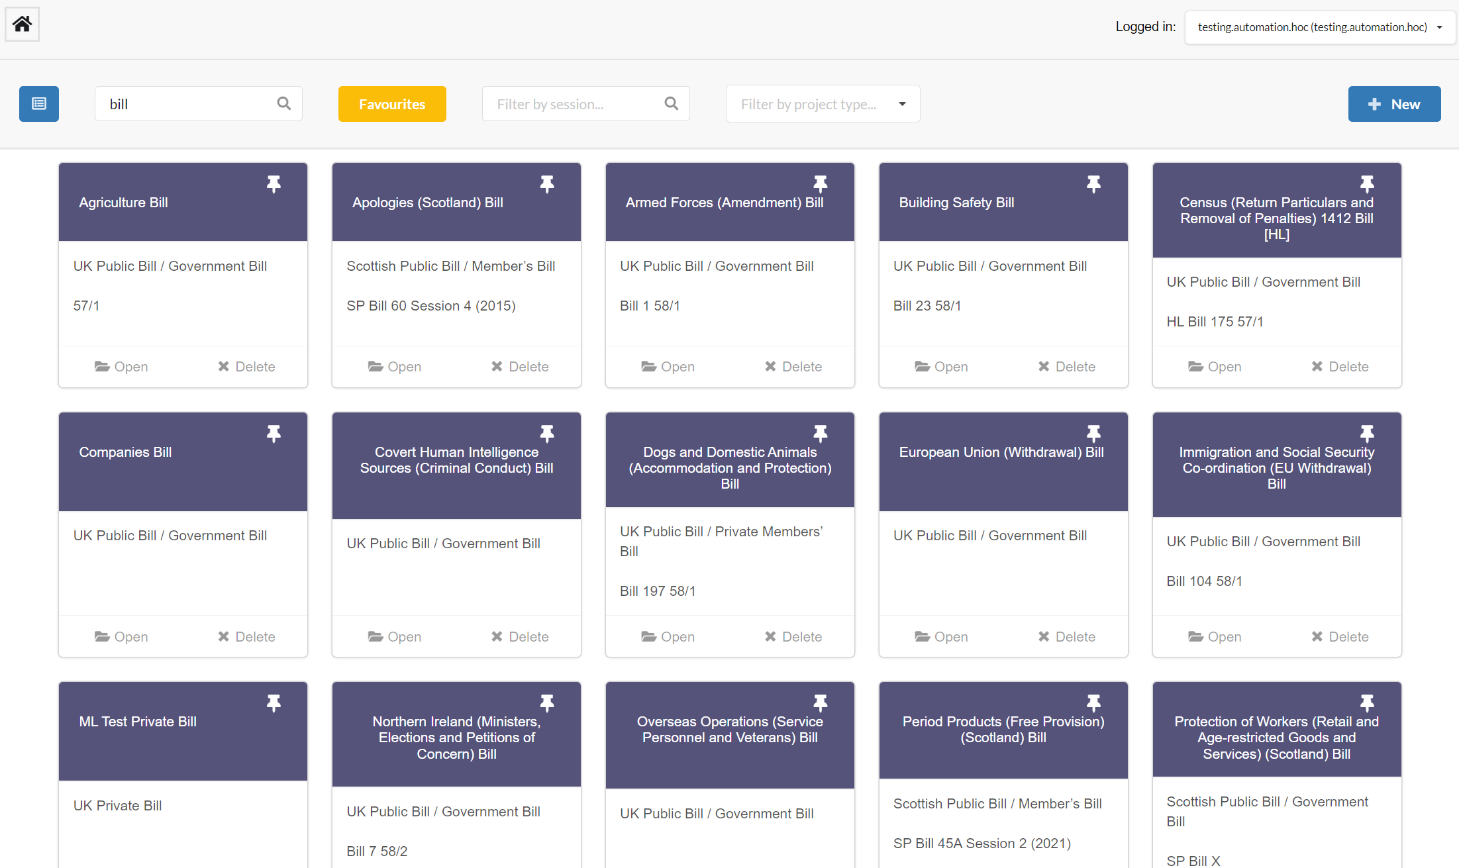Delete the Covert Human Intelligence Sources Bill
This screenshot has width=1459, height=868.
520,637
